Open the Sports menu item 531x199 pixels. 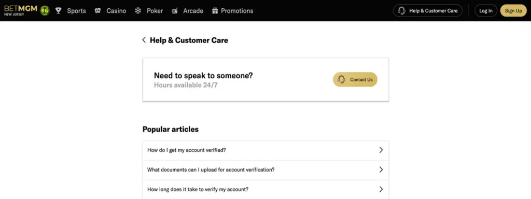77,11
